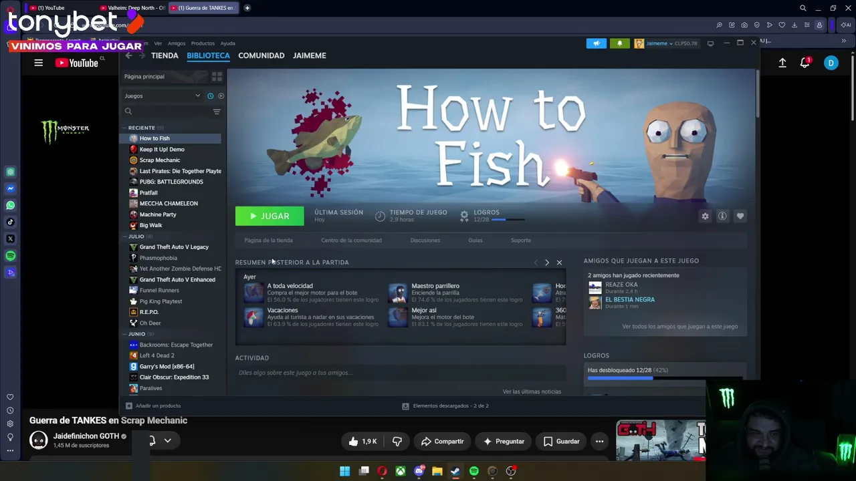856x481 pixels.
Task: Click Añadir un producto
Action: click(x=153, y=406)
